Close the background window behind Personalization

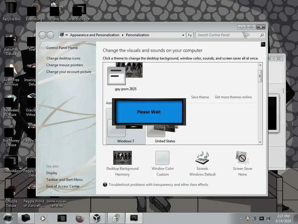point(279,58)
